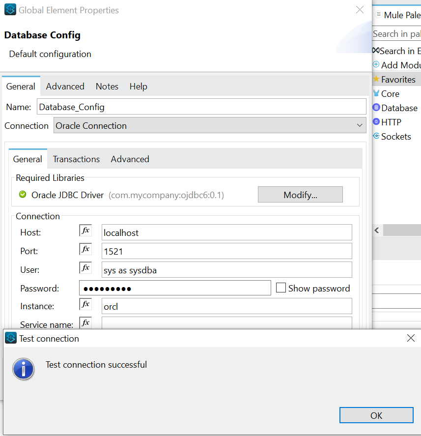Open the Notes tab
Screen dimensions: 421x436
[107, 87]
